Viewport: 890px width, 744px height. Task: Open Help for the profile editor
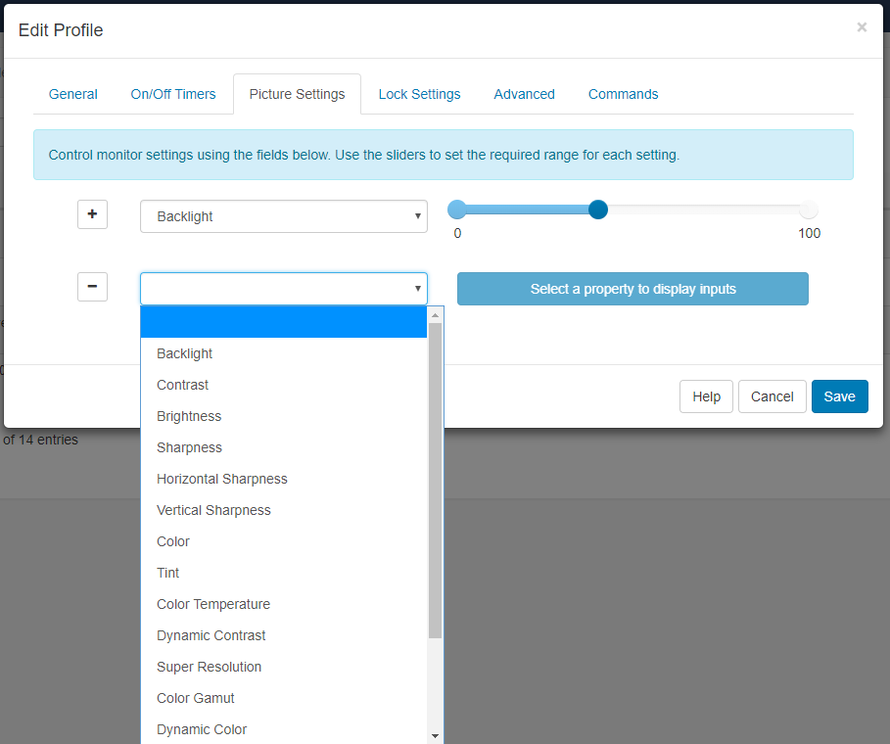point(706,396)
